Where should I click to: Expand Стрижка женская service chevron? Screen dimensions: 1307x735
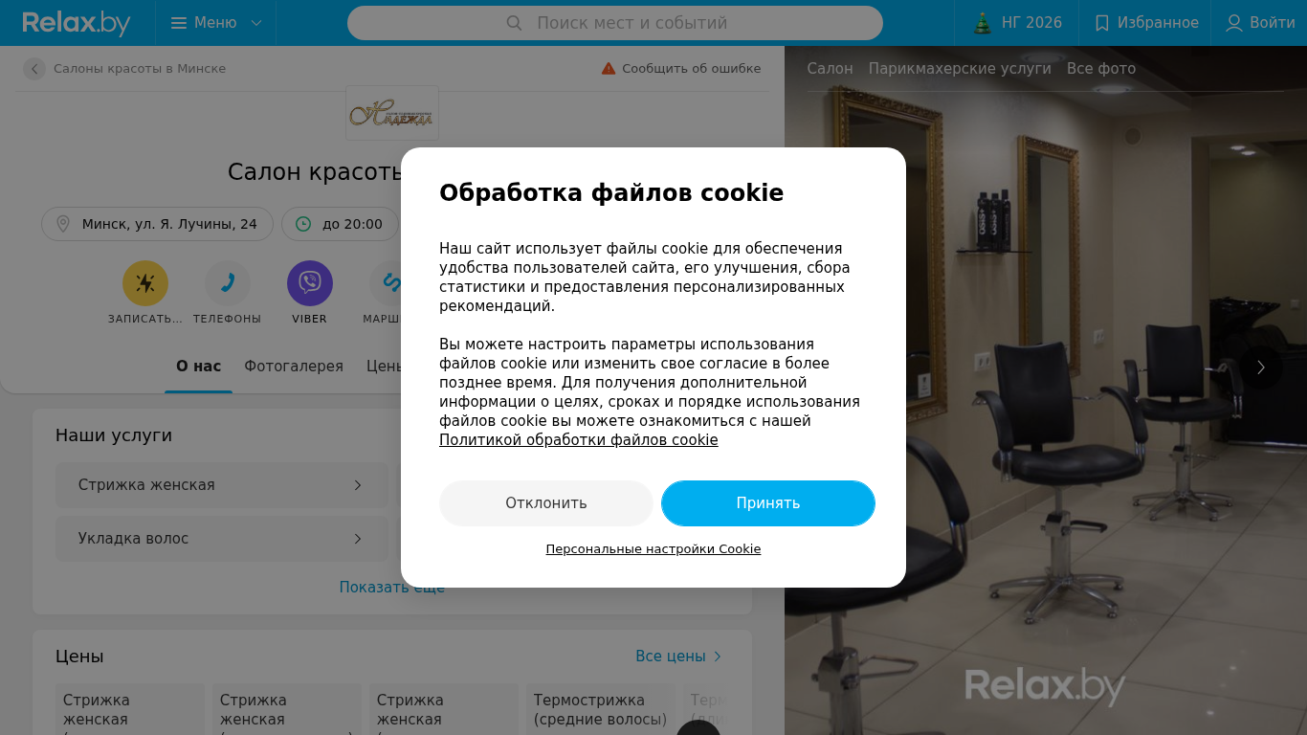pyautogui.click(x=358, y=485)
